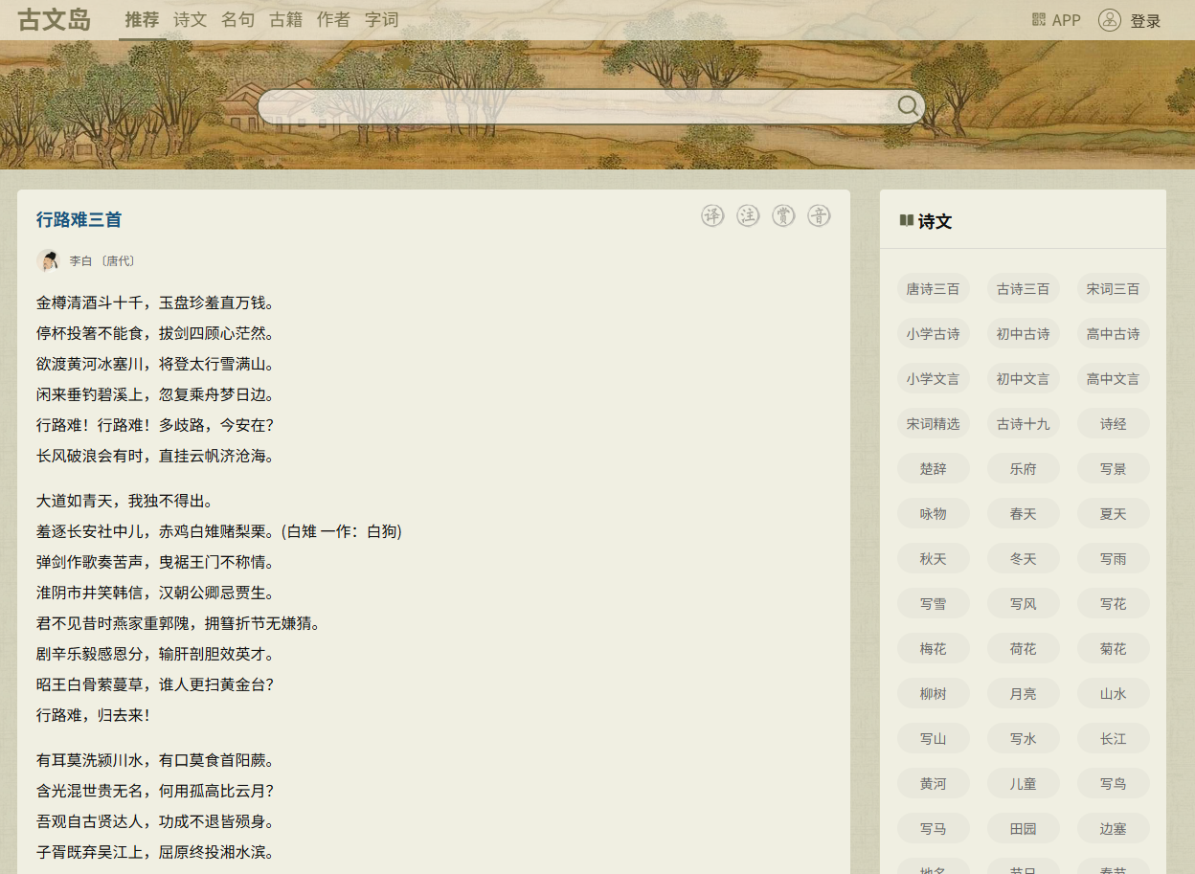The width and height of the screenshot is (1195, 874).
Task: Go to the 诗文 navigation tab
Action: pyautogui.click(x=190, y=20)
